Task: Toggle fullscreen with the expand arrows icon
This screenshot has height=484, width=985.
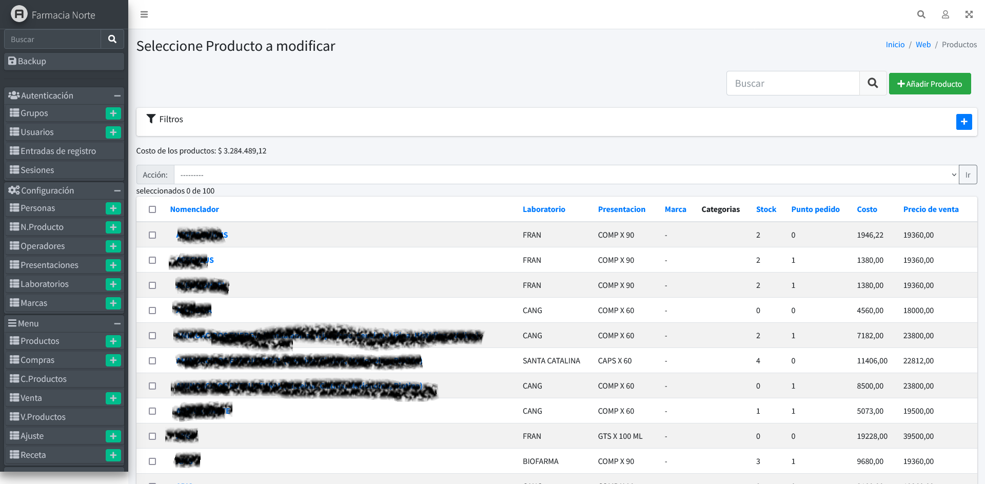Action: (x=969, y=14)
